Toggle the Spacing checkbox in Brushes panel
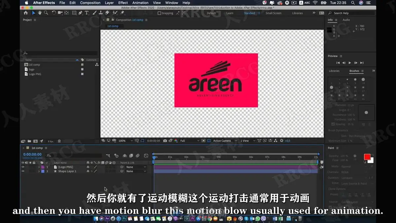The height and width of the screenshot is (223, 396). 333,124
